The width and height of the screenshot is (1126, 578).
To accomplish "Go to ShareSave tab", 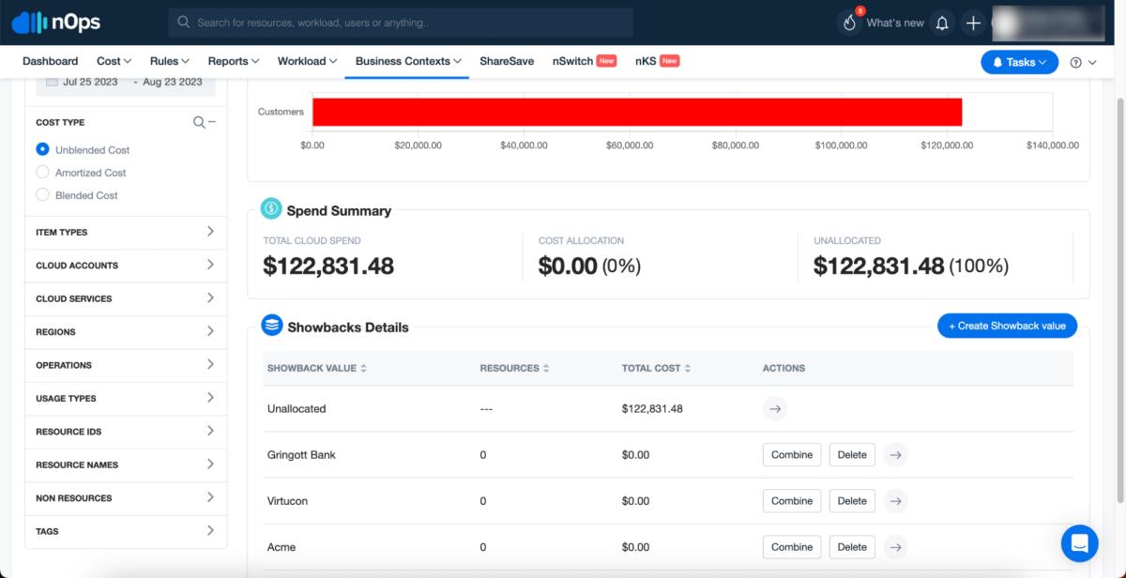I will [507, 61].
